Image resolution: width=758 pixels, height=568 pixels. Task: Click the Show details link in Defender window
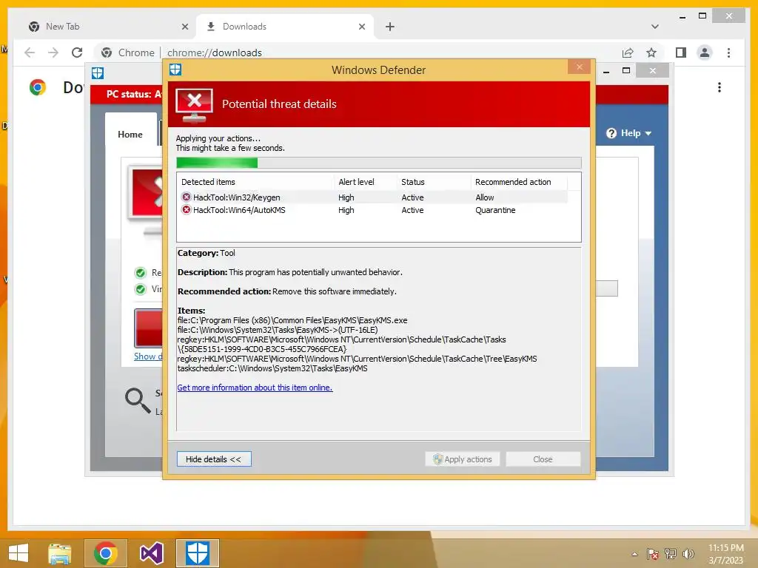point(148,356)
